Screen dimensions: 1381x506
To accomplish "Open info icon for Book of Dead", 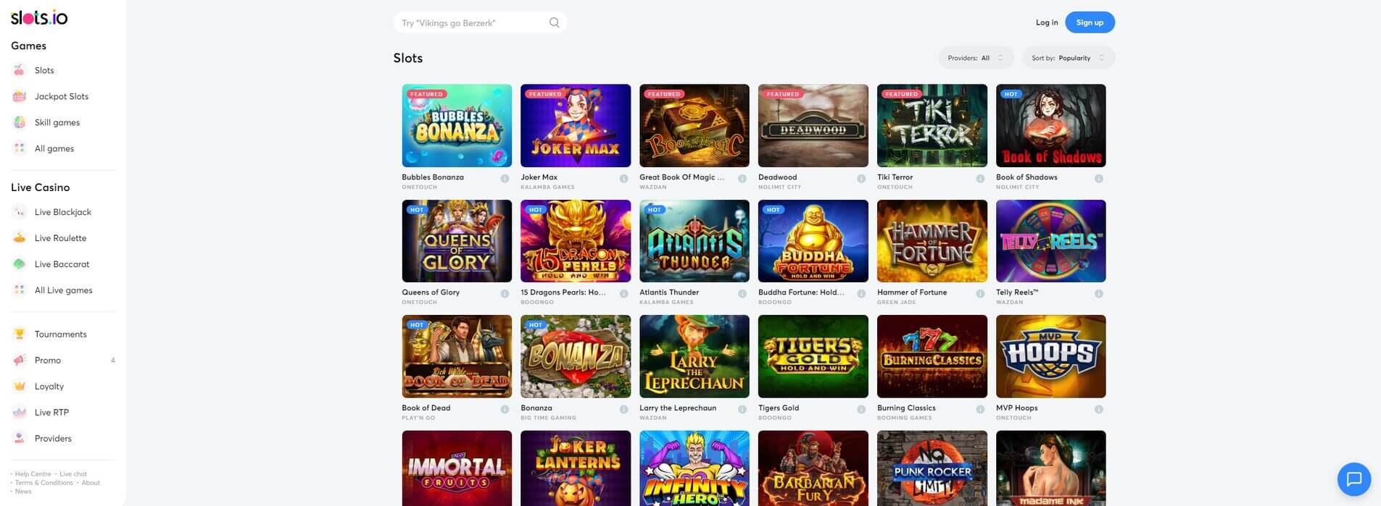I will [505, 410].
